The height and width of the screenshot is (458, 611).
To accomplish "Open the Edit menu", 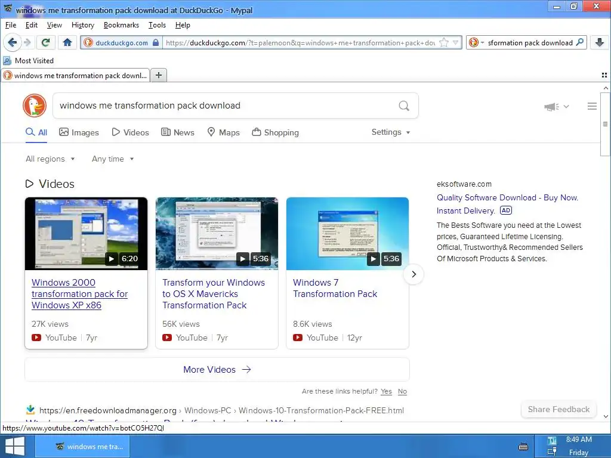I will click(x=32, y=25).
